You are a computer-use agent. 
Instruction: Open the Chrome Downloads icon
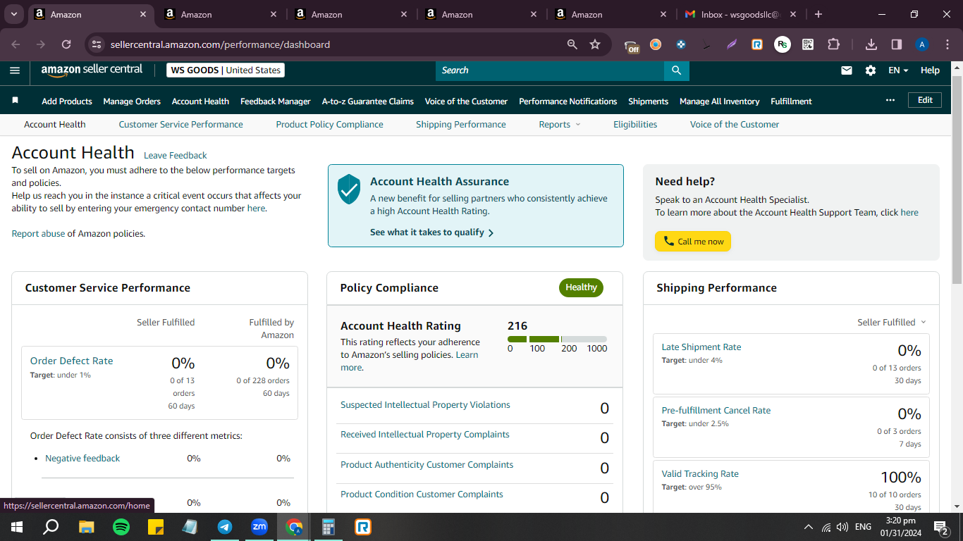click(x=871, y=44)
